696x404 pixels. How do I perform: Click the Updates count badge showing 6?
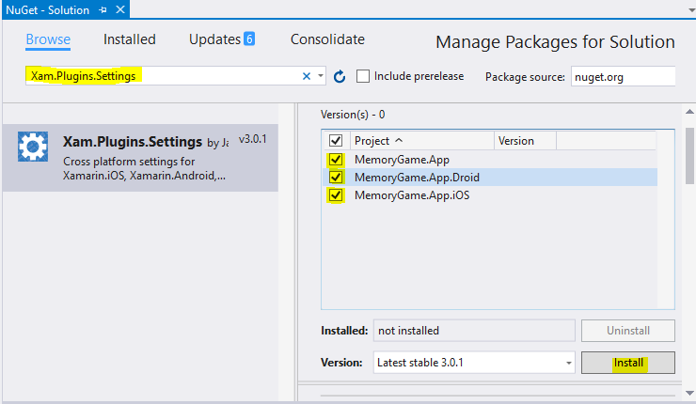tap(249, 39)
